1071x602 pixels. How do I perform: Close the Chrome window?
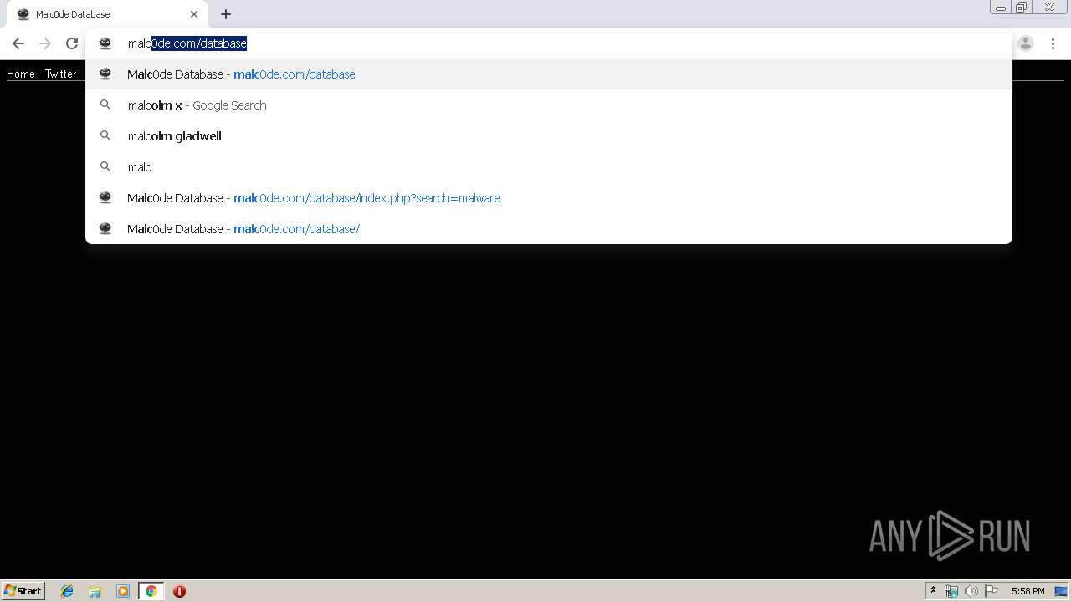click(1050, 8)
